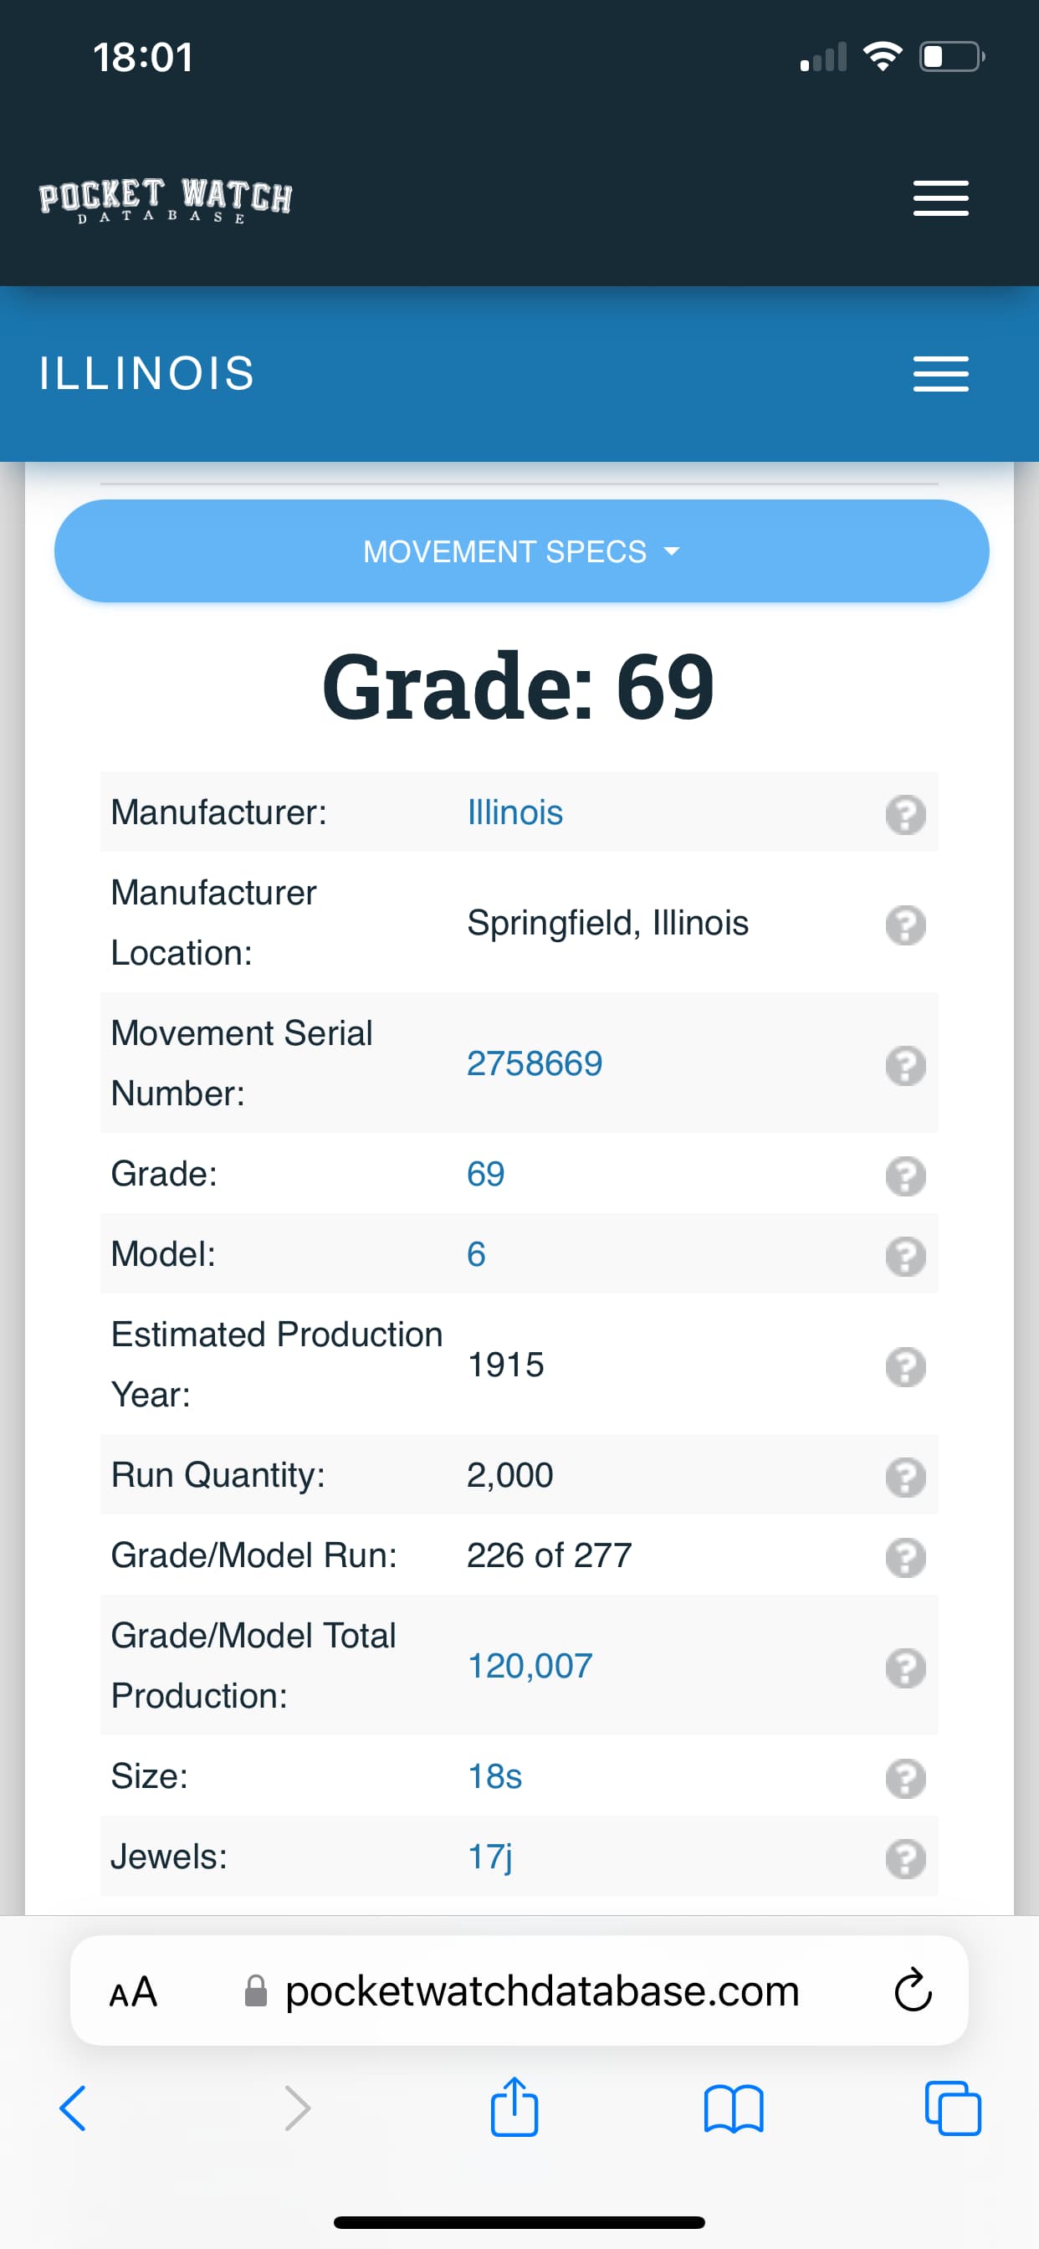Open the model 6 link
Viewport: 1039px width, 2249px height.
tap(476, 1253)
